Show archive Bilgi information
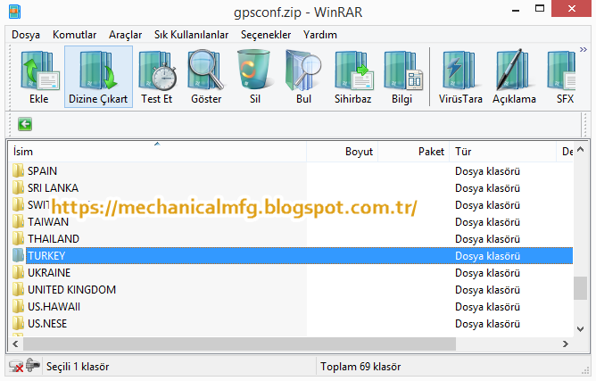Viewport: 596px width, 381px height. 402,78
